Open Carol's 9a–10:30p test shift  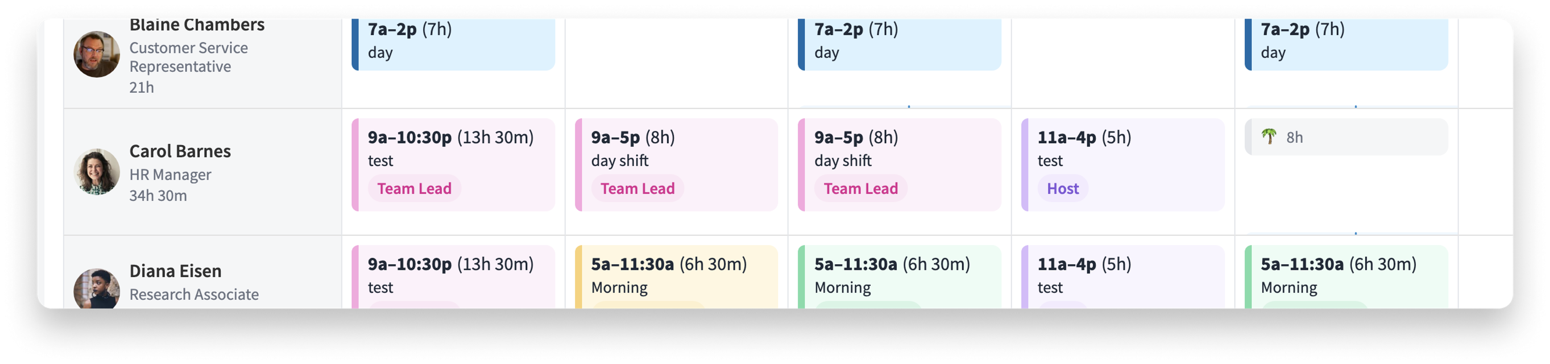(x=453, y=165)
